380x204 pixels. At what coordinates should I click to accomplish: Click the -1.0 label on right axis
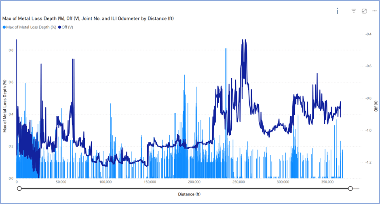click(368, 131)
